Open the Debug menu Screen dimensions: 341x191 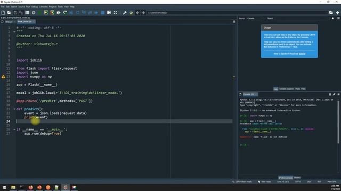(34, 7)
